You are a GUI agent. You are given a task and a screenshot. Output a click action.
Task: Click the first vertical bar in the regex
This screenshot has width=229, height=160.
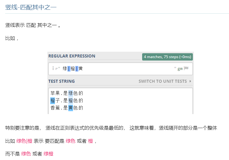pos(69,69)
